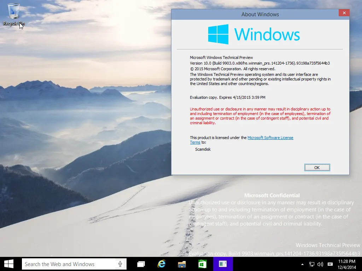Click 'Microsoft Windows Technical Preview' heading line

click(x=221, y=58)
